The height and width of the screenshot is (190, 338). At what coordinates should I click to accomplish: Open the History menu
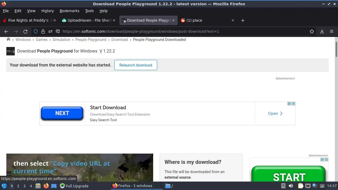point(48,11)
